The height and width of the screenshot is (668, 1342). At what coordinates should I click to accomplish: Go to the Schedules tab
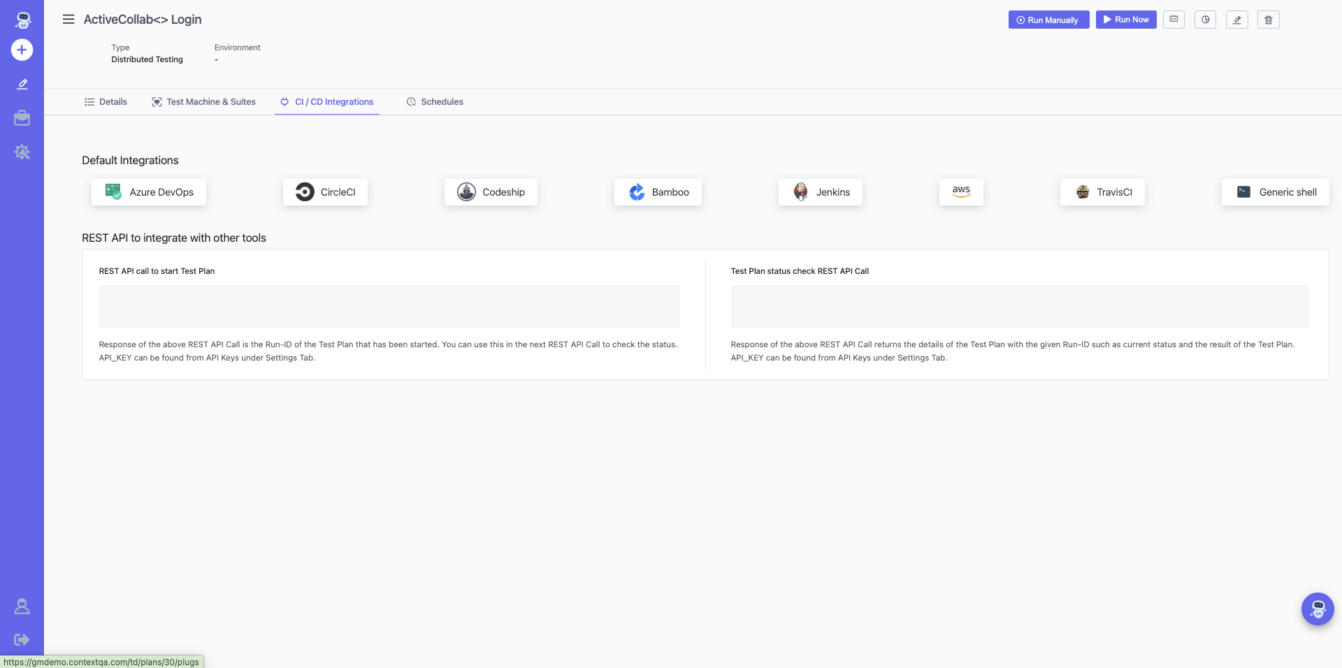click(435, 102)
